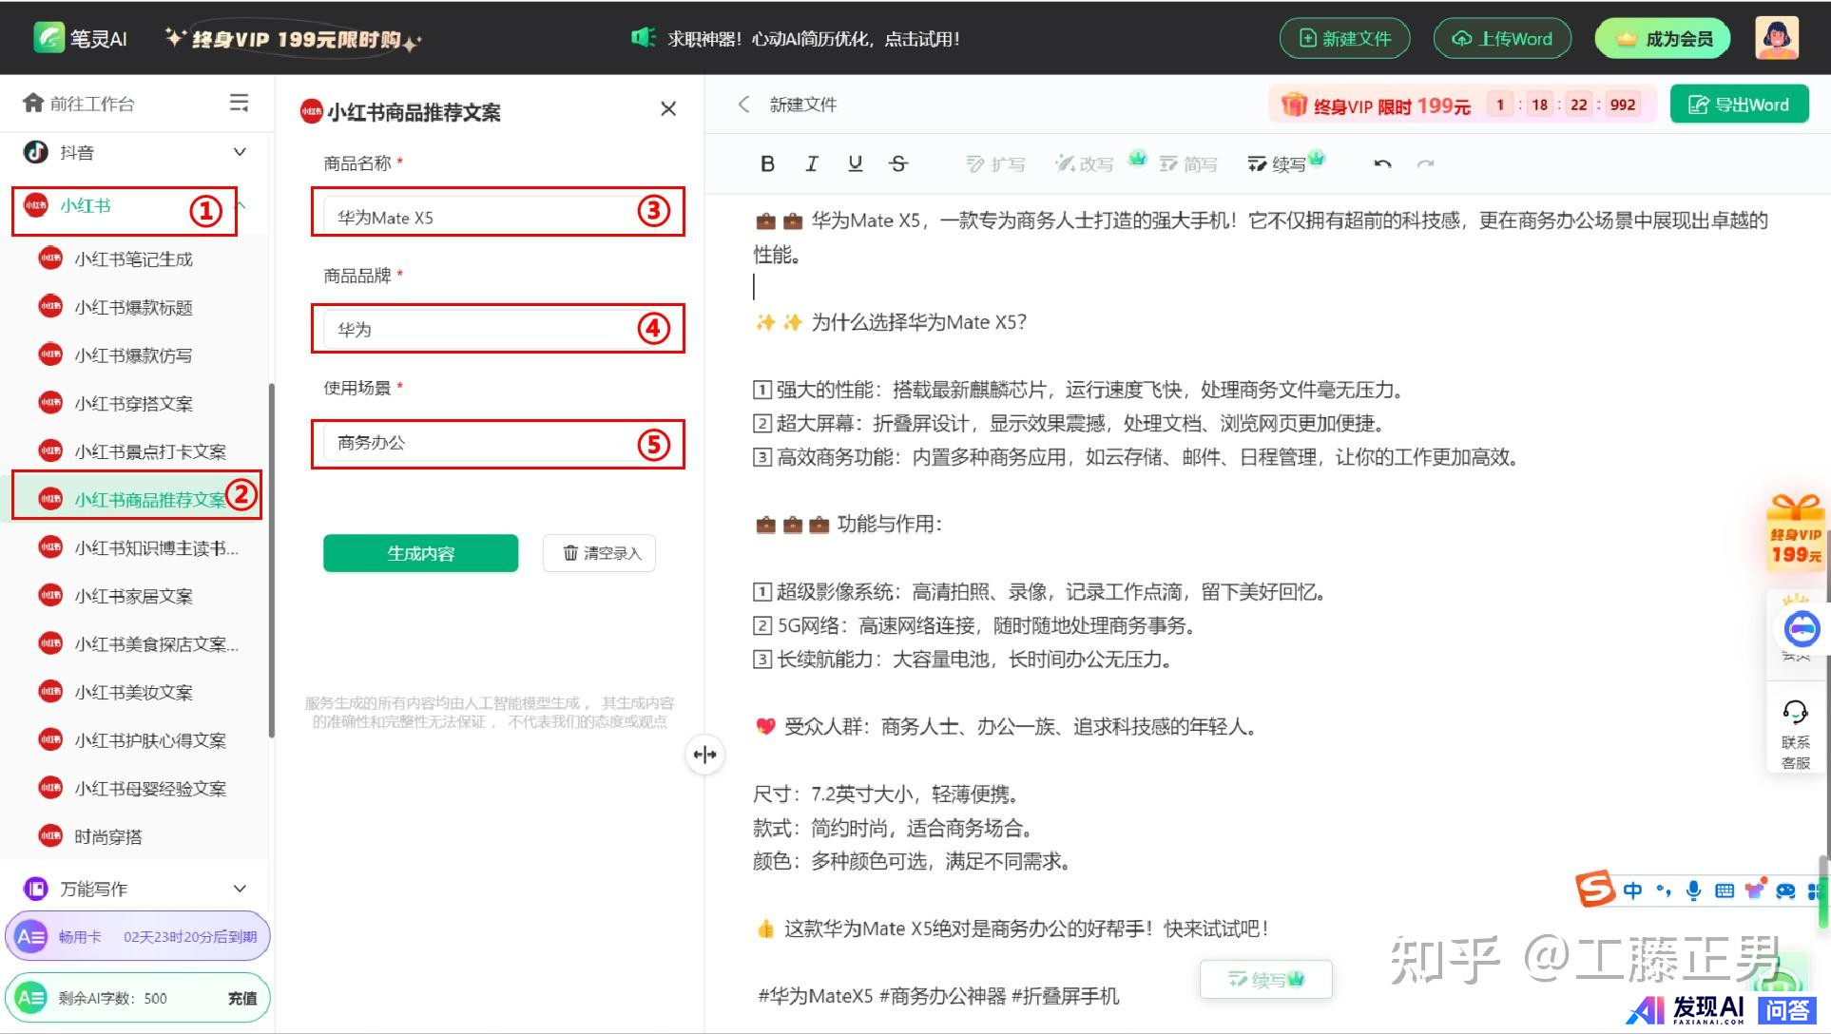1831x1034 pixels.
Task: Click the Bold formatting icon
Action: tap(767, 163)
